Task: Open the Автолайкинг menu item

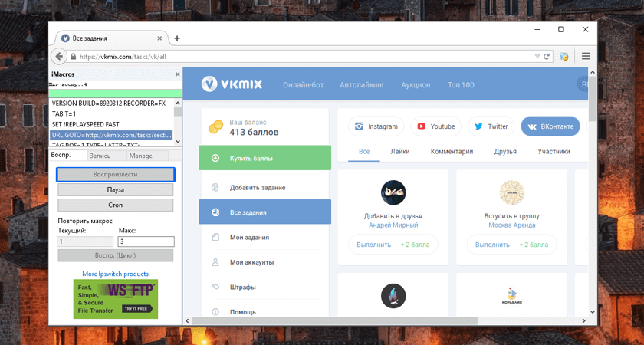Action: [x=362, y=85]
